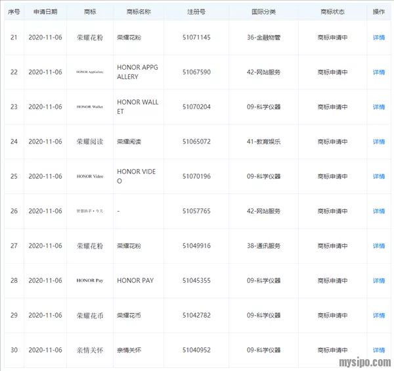Click the 荣耀花币 trademark image
The width and height of the screenshot is (394, 371).
click(x=90, y=316)
